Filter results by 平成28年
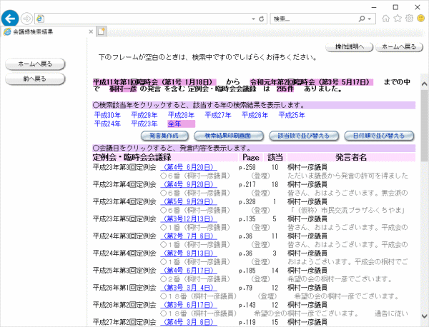The image size is (429, 327). (181, 115)
